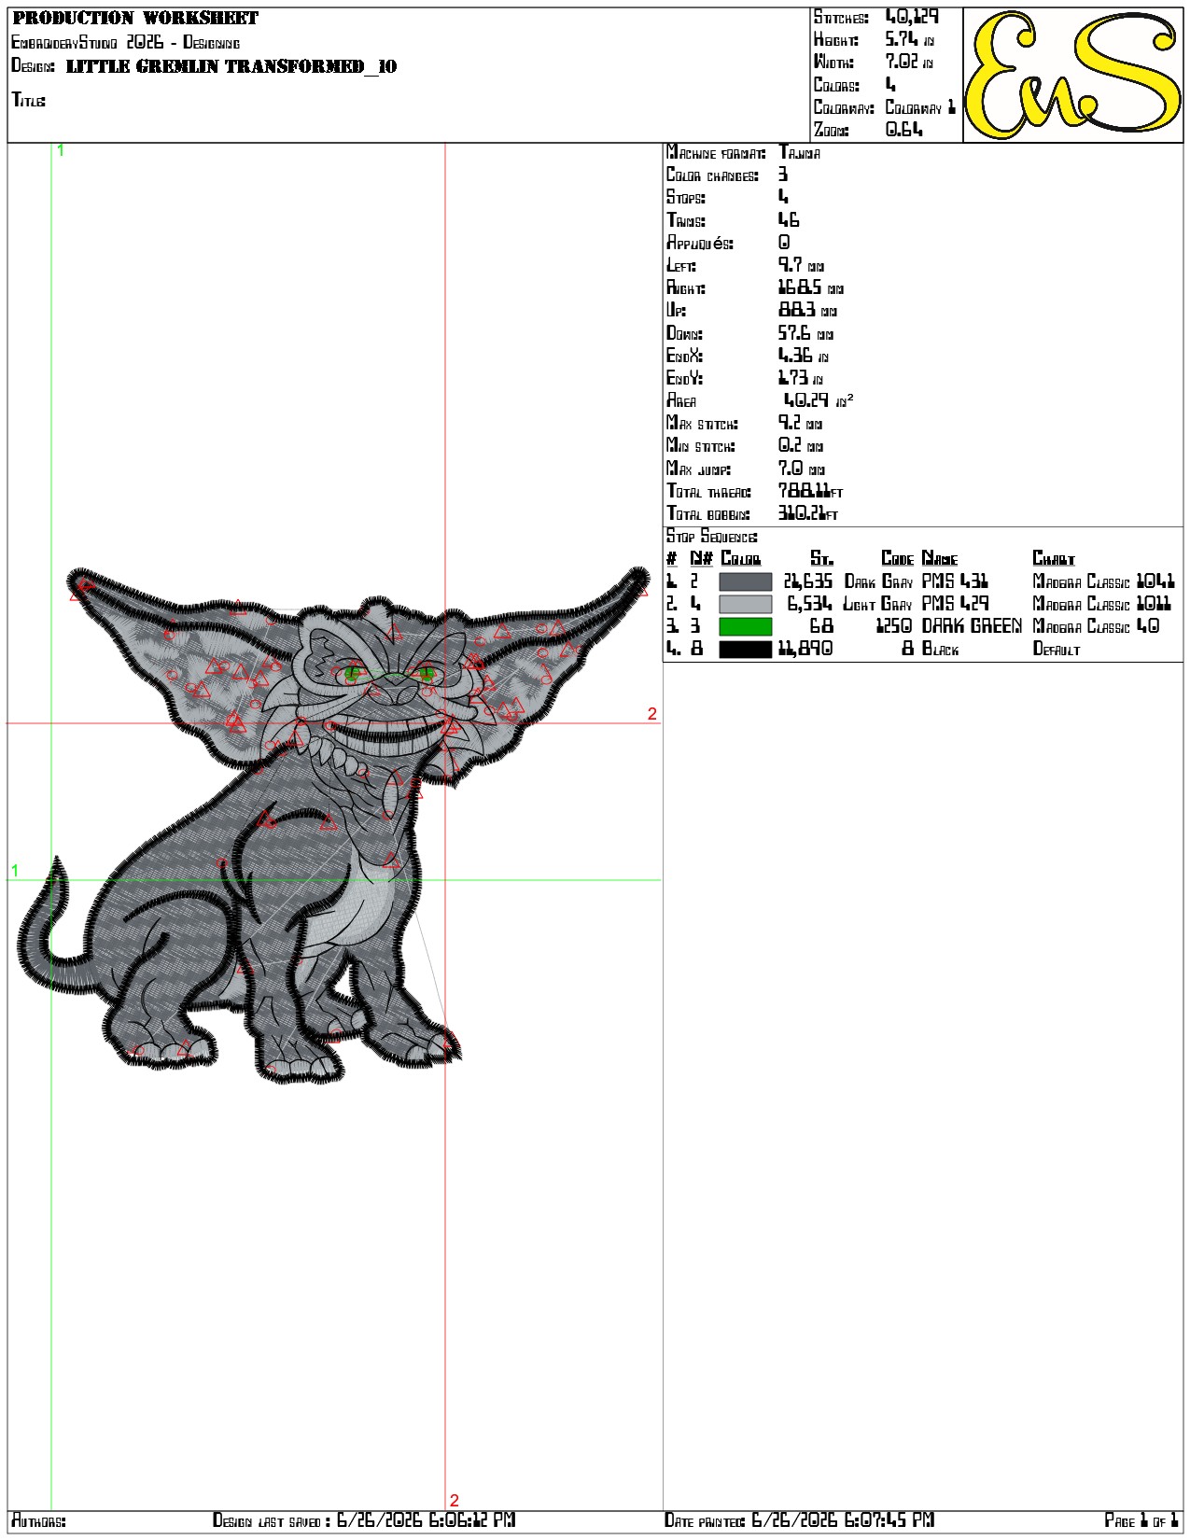Click 'EmbroideryStudio 2026 - Designing' text
This screenshot has height=1540, width=1190.
(125, 42)
